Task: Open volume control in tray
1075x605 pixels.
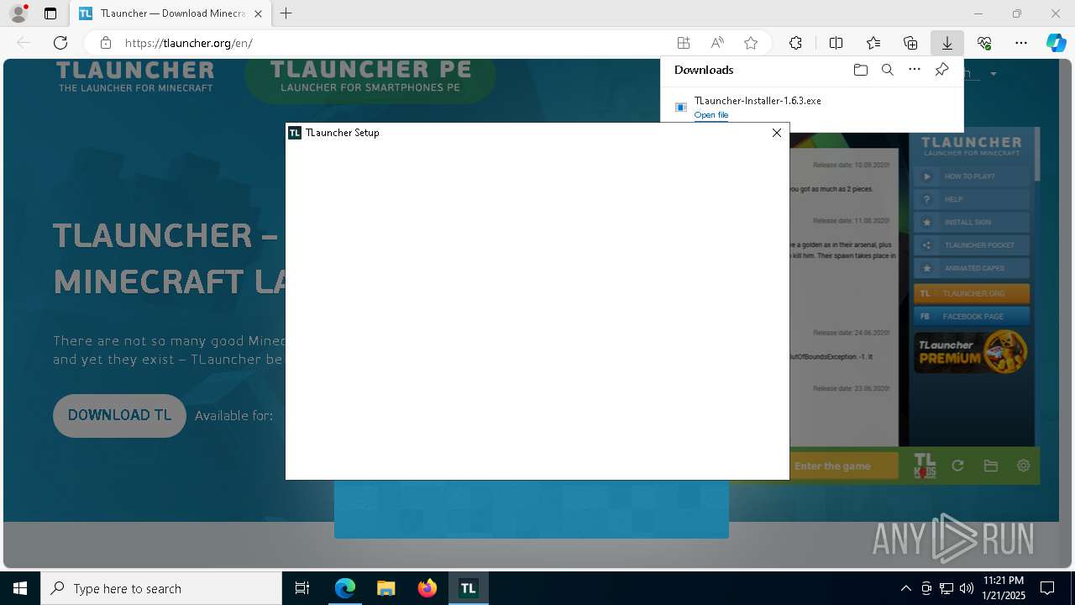Action: pyautogui.click(x=966, y=588)
